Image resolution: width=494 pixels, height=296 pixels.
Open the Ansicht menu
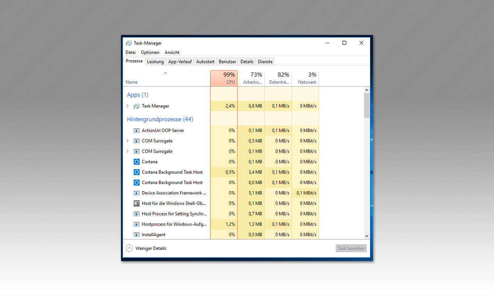tap(172, 52)
